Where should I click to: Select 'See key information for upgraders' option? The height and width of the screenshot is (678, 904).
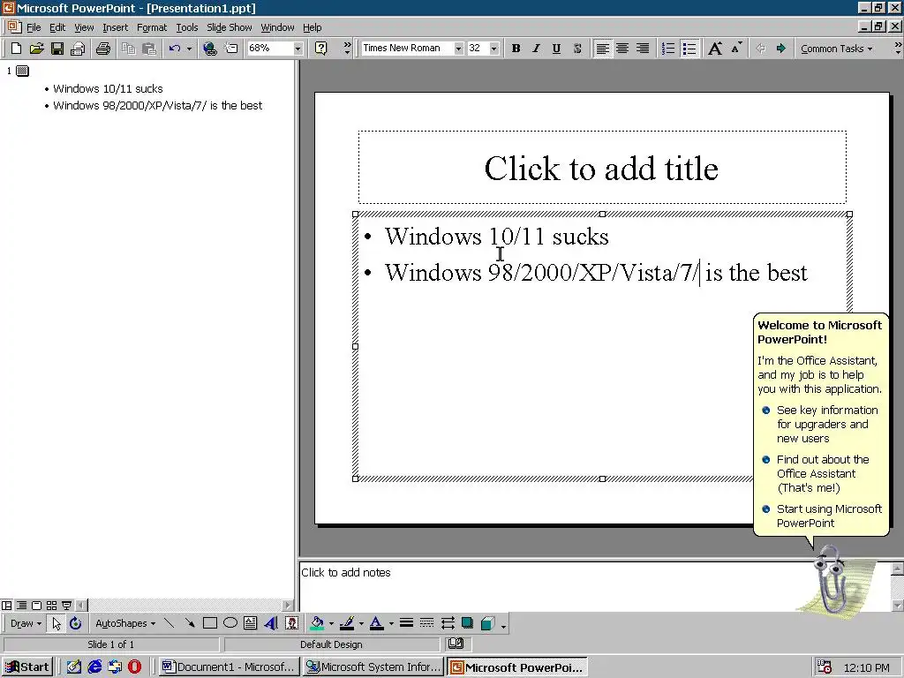click(x=821, y=424)
